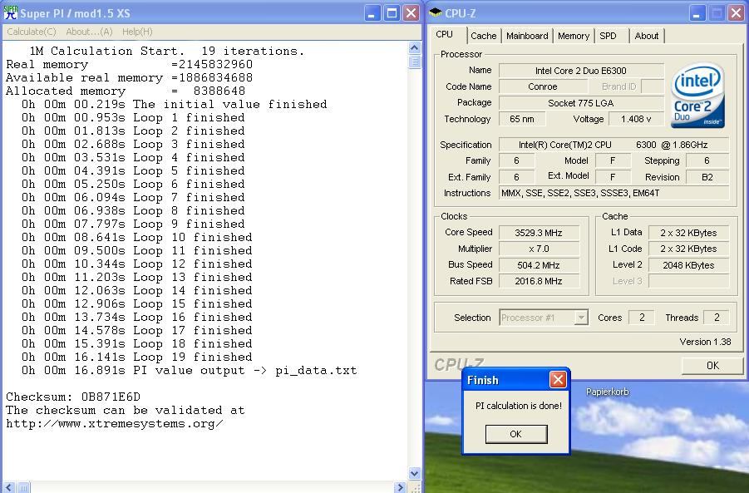The image size is (749, 493).
Task: Click the Intel Core 2 Duo logo
Action: (x=698, y=96)
